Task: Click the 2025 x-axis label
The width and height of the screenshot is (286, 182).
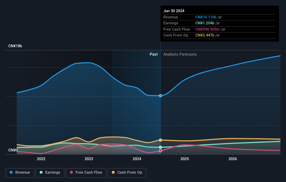Action: click(185, 159)
